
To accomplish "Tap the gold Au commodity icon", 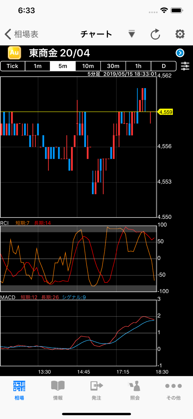I will 14,53.
